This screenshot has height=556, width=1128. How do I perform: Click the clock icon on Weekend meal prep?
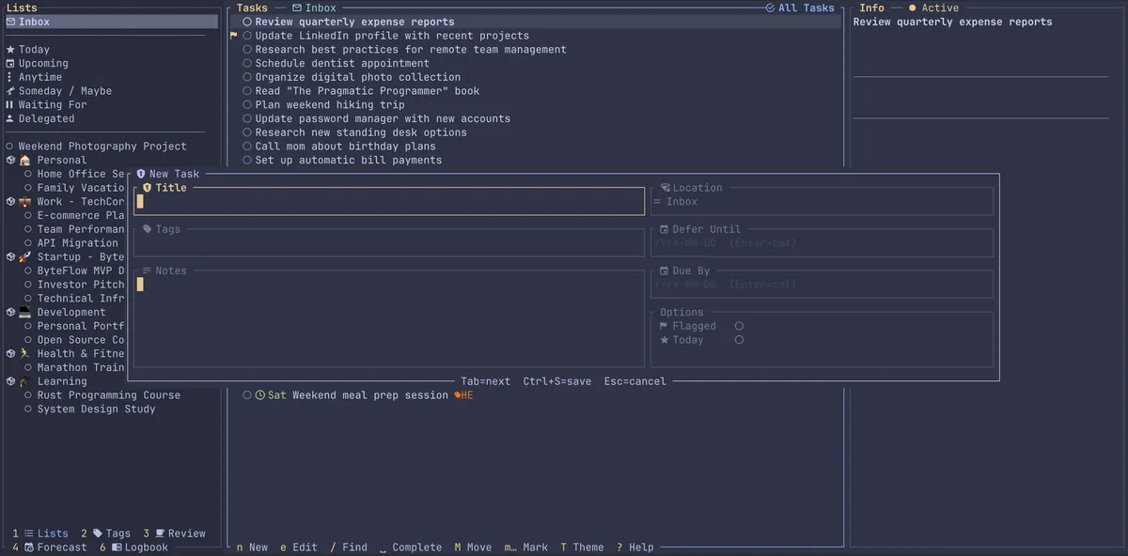pos(260,395)
